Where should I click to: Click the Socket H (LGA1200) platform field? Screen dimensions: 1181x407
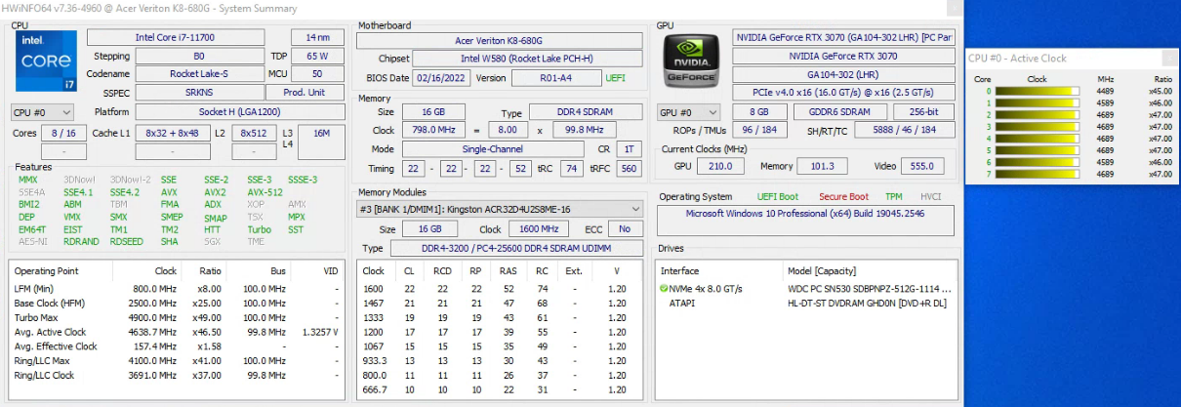(x=238, y=112)
